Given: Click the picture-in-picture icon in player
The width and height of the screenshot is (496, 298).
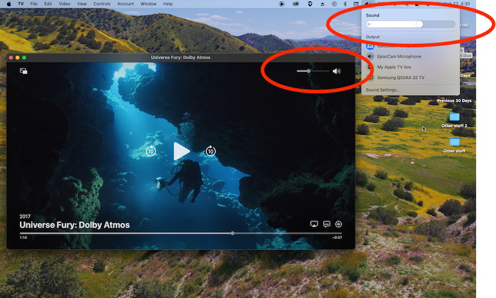Looking at the screenshot, I should click(x=23, y=71).
